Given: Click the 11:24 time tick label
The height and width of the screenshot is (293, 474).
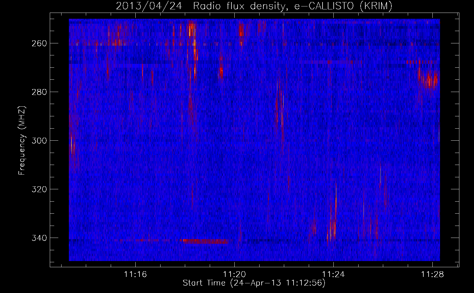Looking at the screenshot, I should click(x=333, y=275).
